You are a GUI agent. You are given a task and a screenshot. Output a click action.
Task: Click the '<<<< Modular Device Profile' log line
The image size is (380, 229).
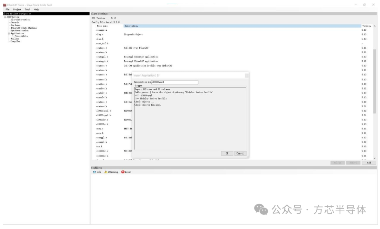150,99
